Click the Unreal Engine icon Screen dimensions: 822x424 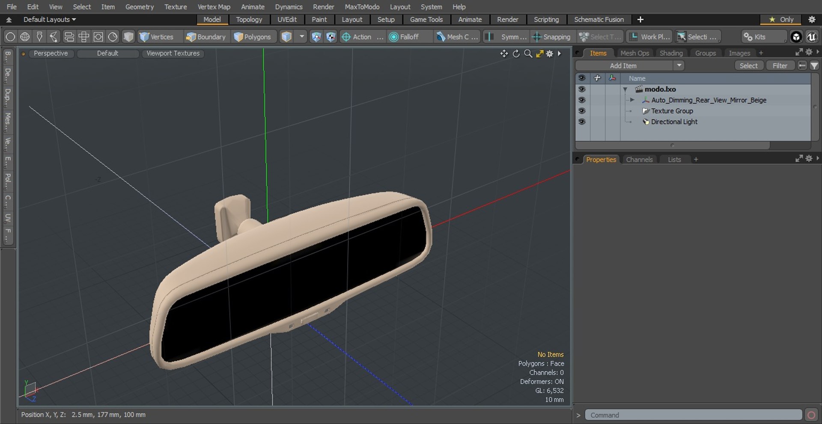tap(811, 37)
